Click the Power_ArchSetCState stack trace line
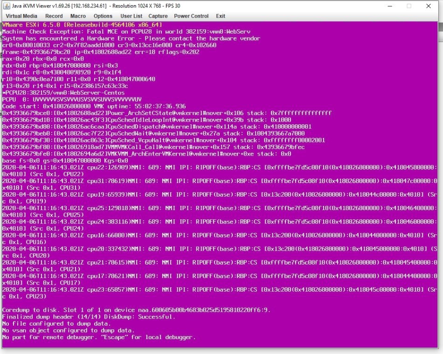The width and height of the screenshot is (443, 354). pos(166,113)
